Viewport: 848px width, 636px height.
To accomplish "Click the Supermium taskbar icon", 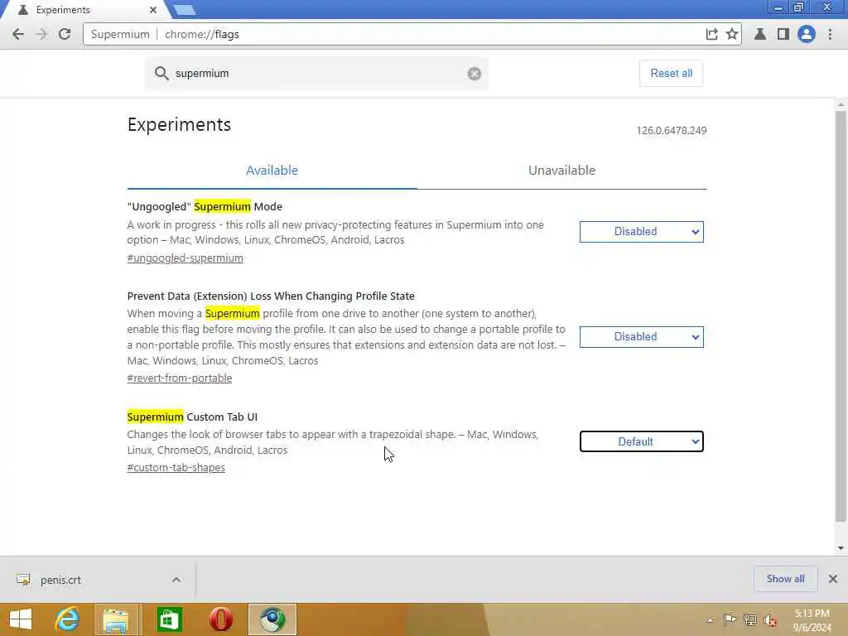I will coord(272,619).
